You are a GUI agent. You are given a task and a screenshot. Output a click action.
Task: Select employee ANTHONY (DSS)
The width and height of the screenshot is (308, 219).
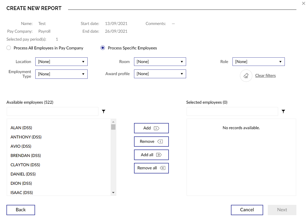tap(26, 137)
